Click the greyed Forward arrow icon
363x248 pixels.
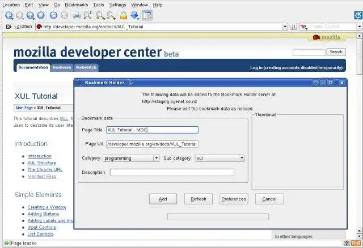[20, 15]
